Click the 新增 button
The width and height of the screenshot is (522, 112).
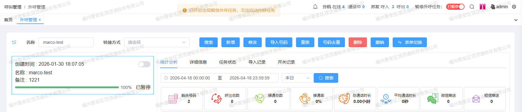click(231, 42)
